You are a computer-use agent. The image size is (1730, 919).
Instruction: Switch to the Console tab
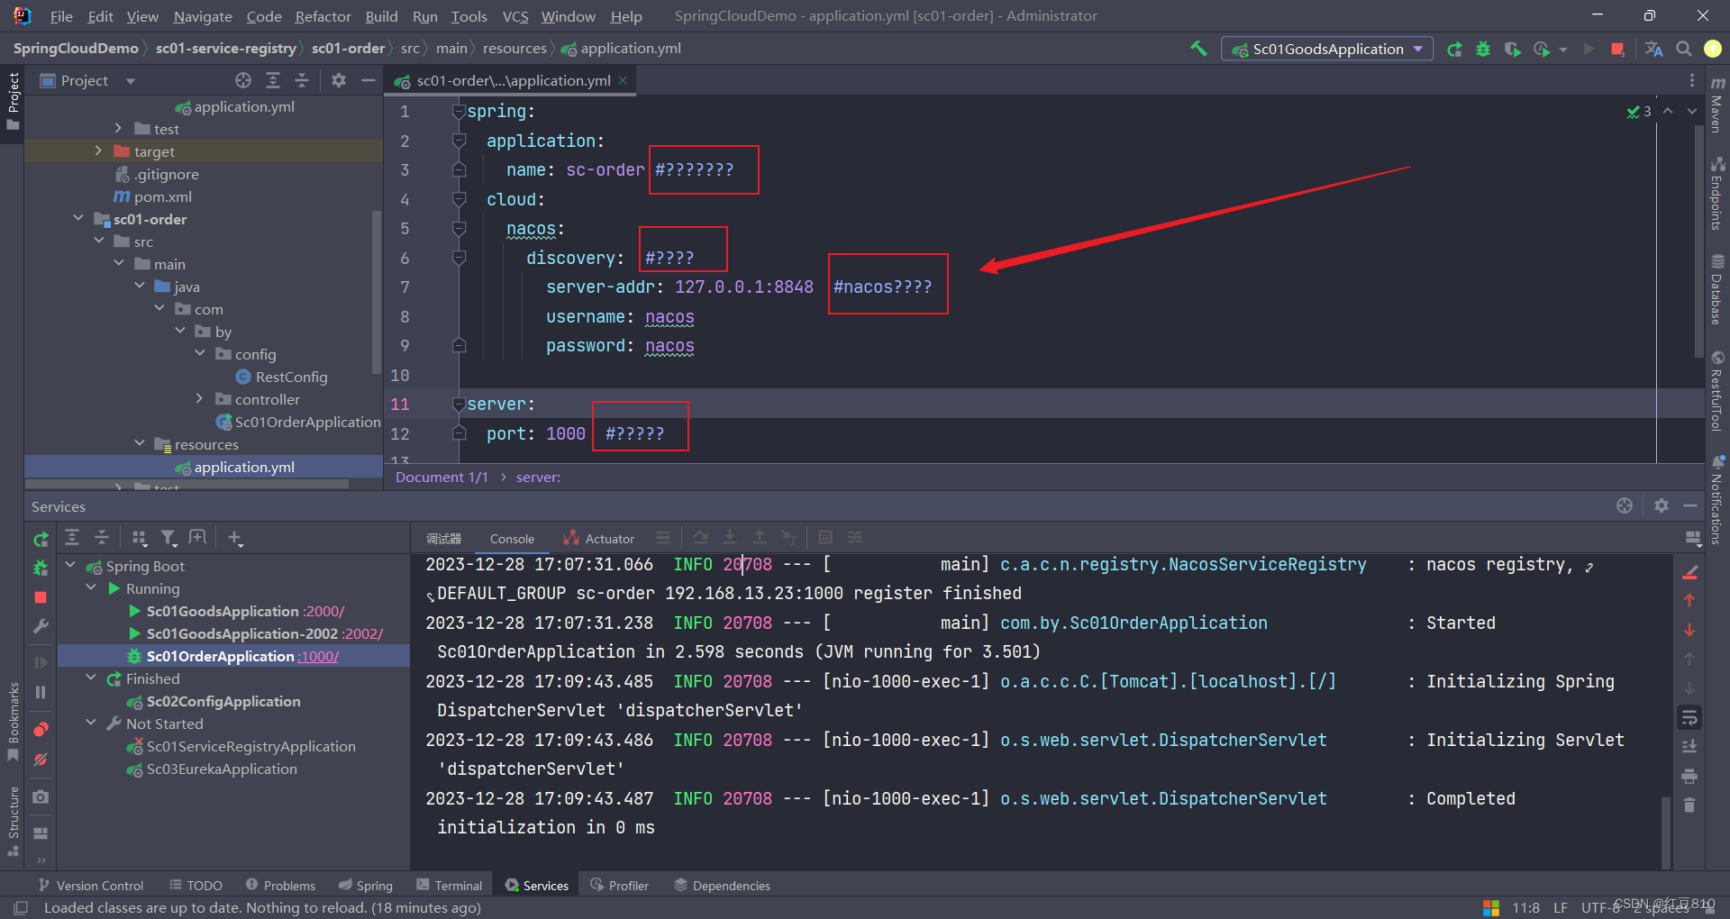(x=512, y=539)
